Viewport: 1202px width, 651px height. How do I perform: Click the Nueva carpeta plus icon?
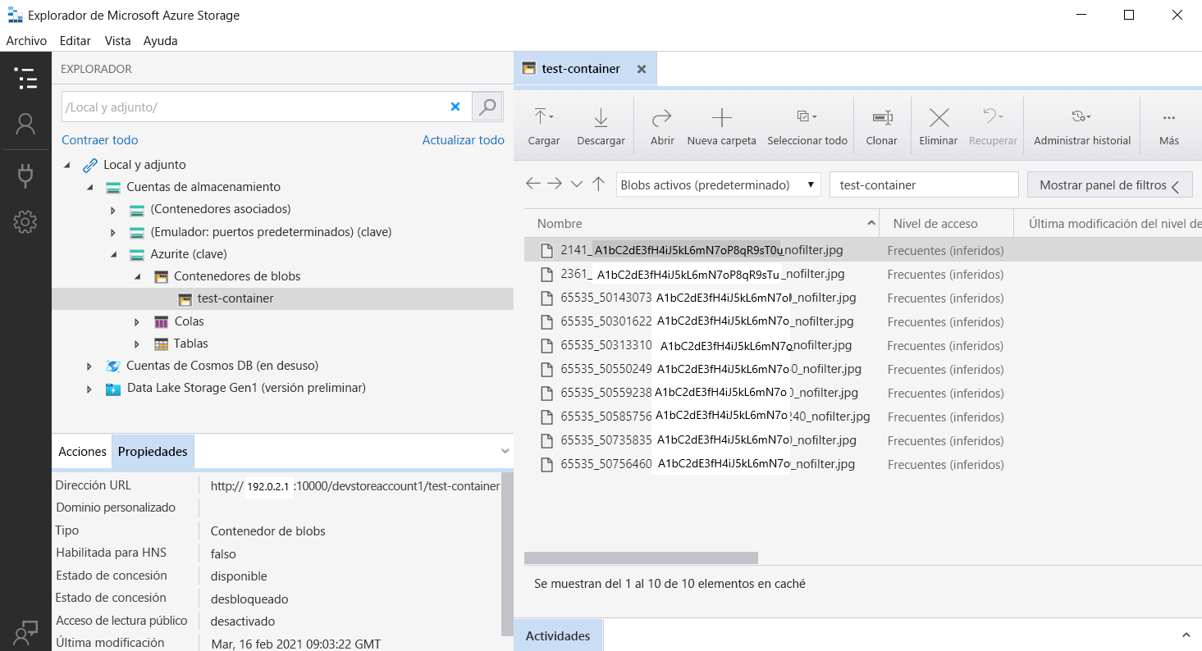coord(721,118)
